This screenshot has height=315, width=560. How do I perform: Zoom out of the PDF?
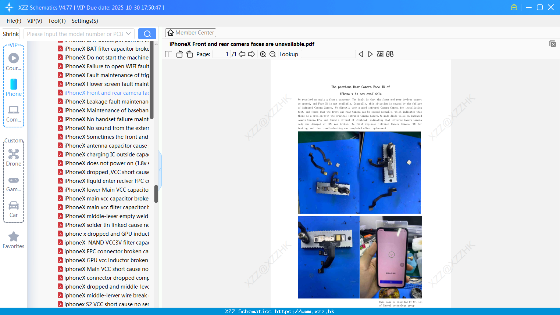tap(272, 54)
